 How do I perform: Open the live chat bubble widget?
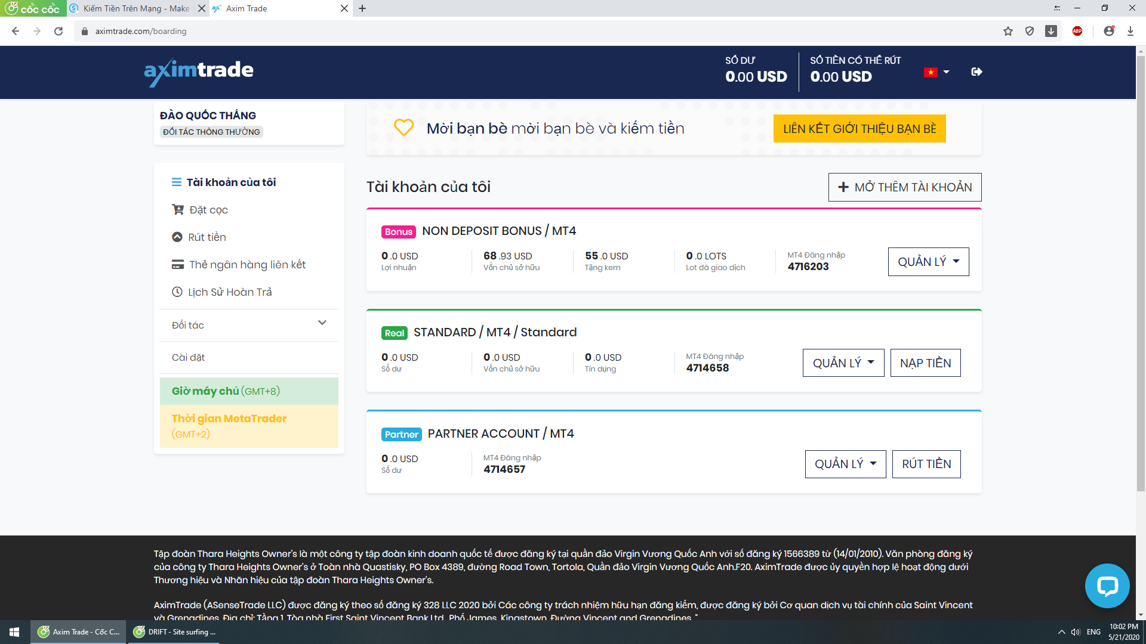tap(1107, 586)
